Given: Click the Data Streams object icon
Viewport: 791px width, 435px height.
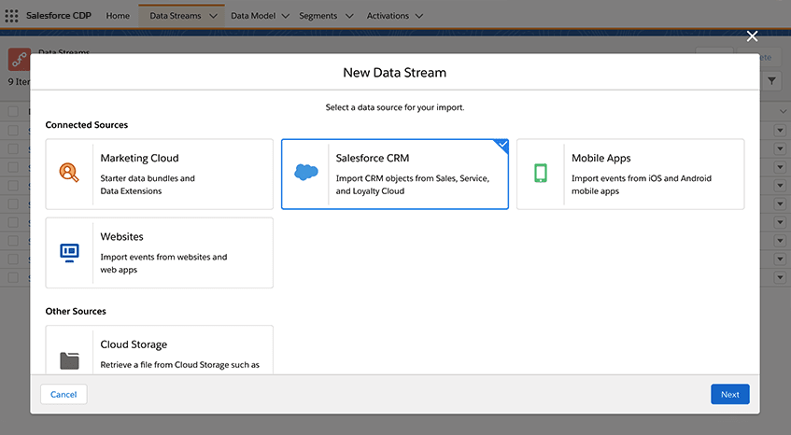Looking at the screenshot, I should pyautogui.click(x=20, y=59).
